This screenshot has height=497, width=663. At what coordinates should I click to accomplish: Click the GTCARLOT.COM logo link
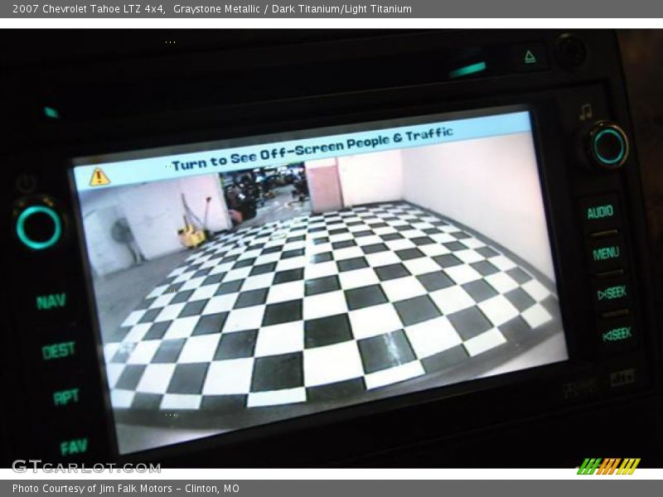pyautogui.click(x=86, y=466)
